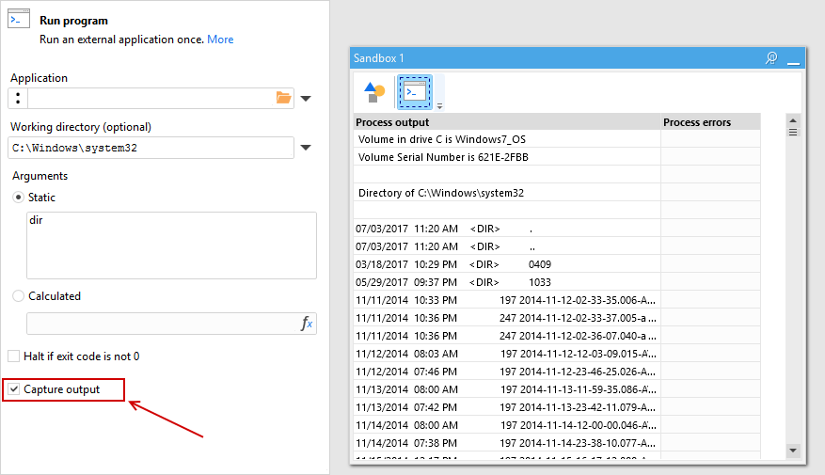This screenshot has width=825, height=475.
Task: Open the fx formula editor for Calculated arguments
Action: coord(307,324)
